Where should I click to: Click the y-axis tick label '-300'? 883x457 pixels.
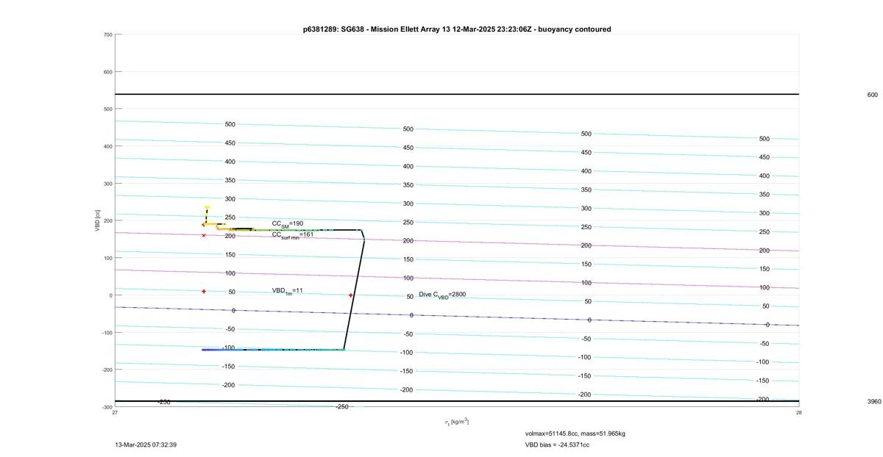coord(107,407)
